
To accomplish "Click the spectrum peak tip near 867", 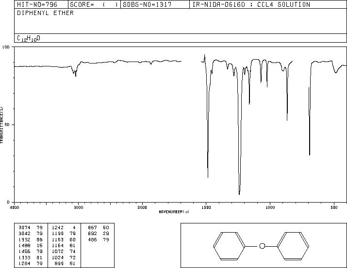I will (287, 120).
